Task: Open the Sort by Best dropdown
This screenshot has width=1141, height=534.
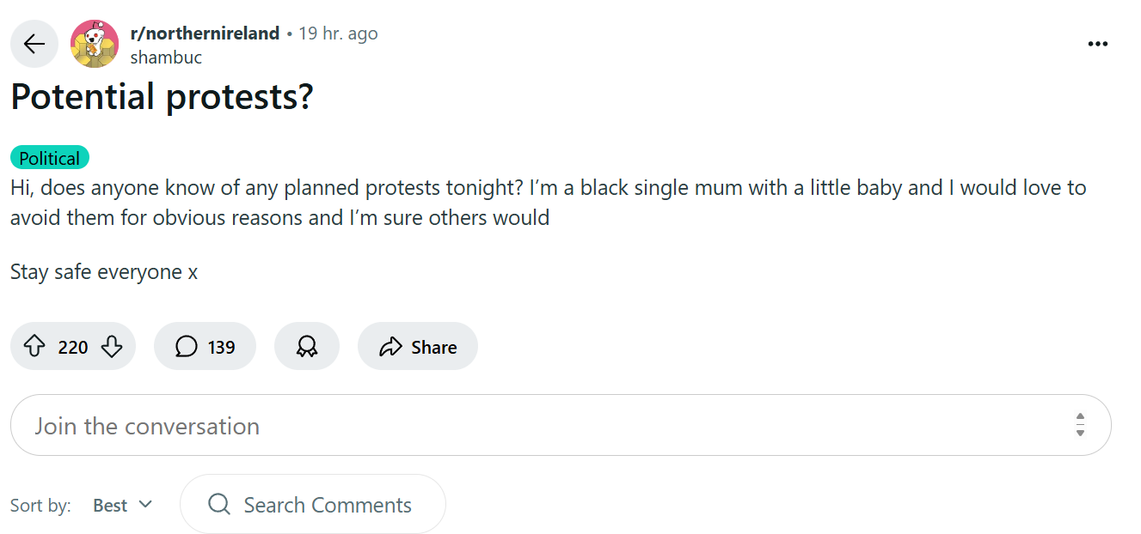Action: 122,505
